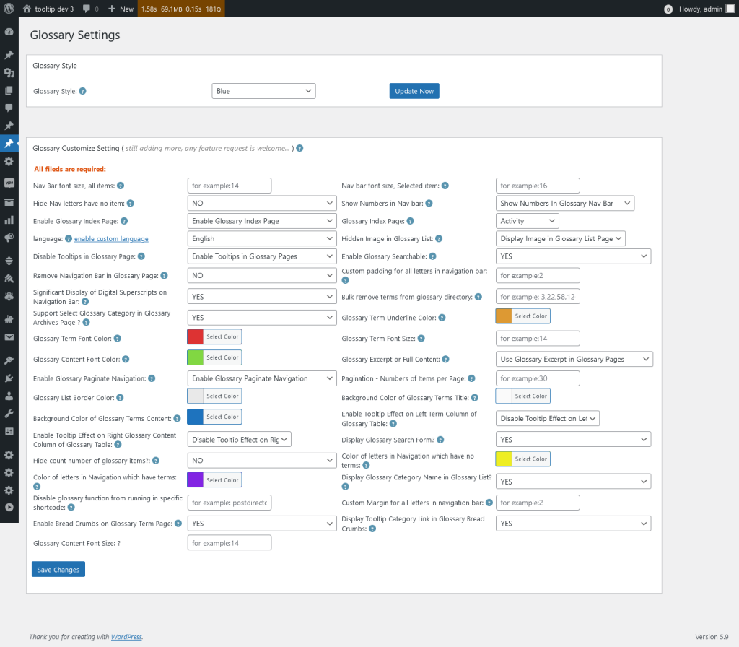Viewport: 739px width, 647px height.
Task: Open the Comments panel via speech bubble icon
Action: [9, 108]
